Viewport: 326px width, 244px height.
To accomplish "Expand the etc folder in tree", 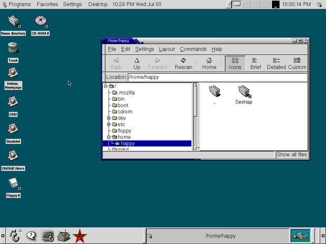I will point(108,125).
